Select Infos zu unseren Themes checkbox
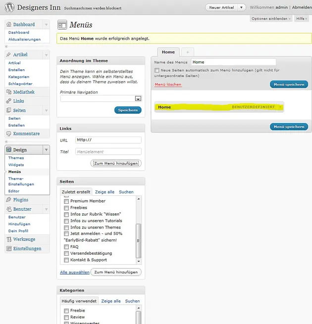The image size is (312, 324). click(66, 228)
